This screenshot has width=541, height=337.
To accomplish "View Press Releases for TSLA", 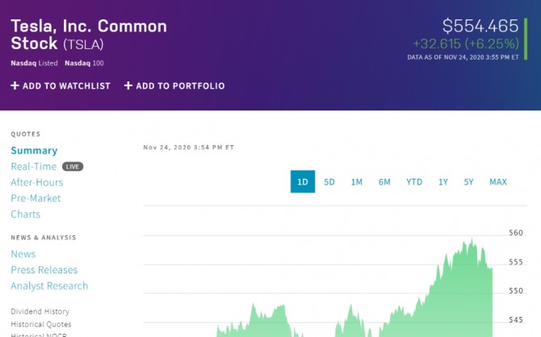I will tap(44, 270).
